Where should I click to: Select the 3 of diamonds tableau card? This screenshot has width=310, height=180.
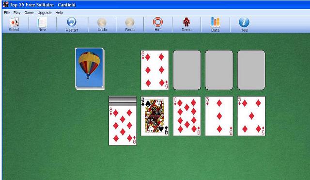[219, 116]
